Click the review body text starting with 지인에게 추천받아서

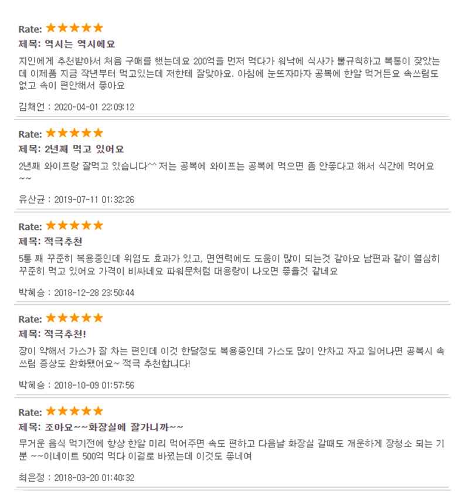229,73
